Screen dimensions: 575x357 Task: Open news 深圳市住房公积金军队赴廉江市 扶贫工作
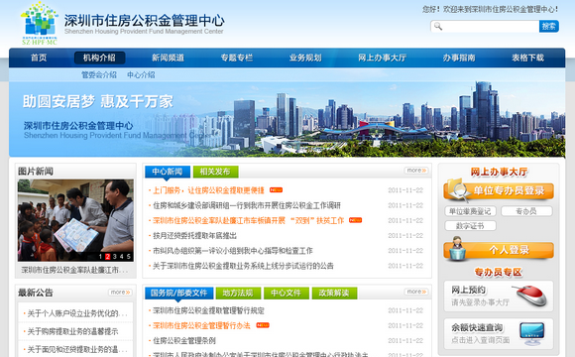point(248,220)
